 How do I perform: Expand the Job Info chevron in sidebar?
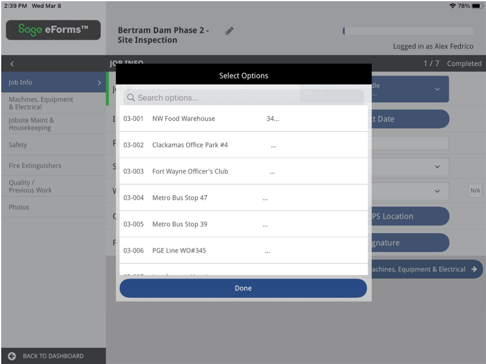coord(99,83)
